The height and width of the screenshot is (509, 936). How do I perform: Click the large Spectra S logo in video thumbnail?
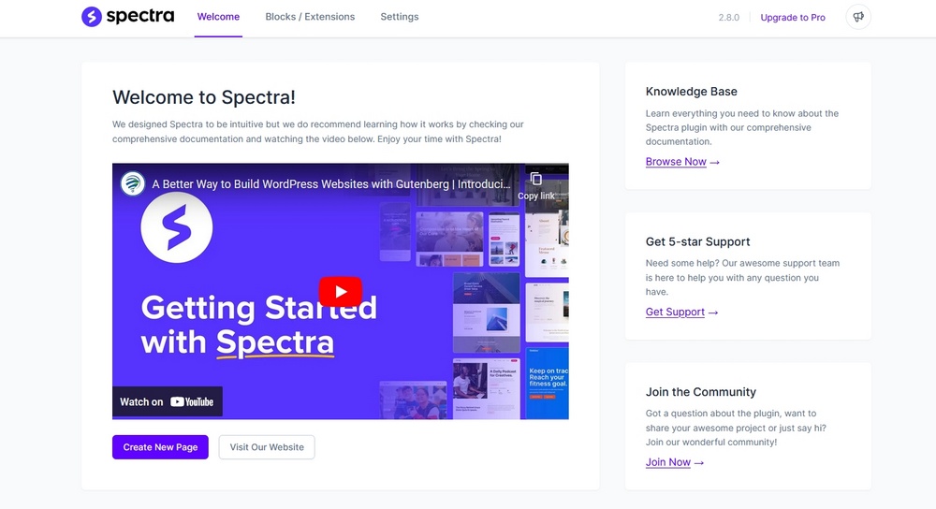[x=177, y=226]
